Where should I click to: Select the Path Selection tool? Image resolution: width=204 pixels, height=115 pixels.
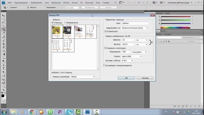4,72
